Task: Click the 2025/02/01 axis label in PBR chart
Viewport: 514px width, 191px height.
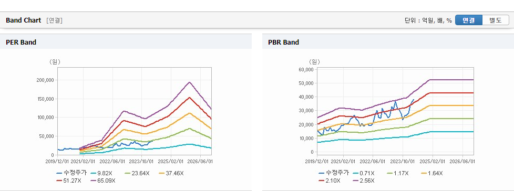Action: tap(433, 162)
